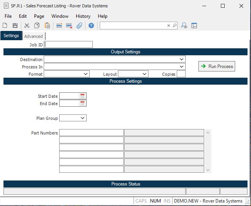Click the Run Process button
Screen dimensions: 251x206
217,66
